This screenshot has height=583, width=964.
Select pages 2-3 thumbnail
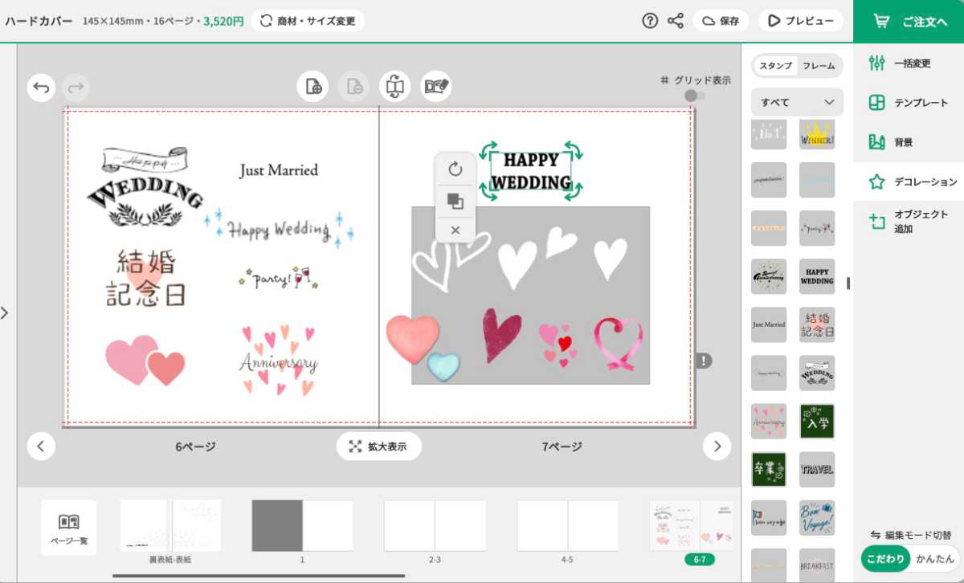coord(435,526)
